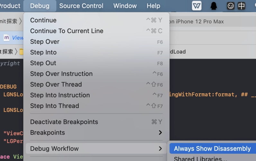Open the Window menu
Image resolution: width=256 pixels, height=161 pixels.
(x=125, y=6)
